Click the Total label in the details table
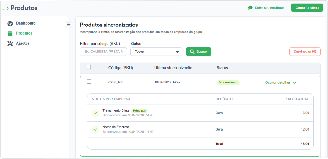The width and height of the screenshot is (328, 159). 219,144
